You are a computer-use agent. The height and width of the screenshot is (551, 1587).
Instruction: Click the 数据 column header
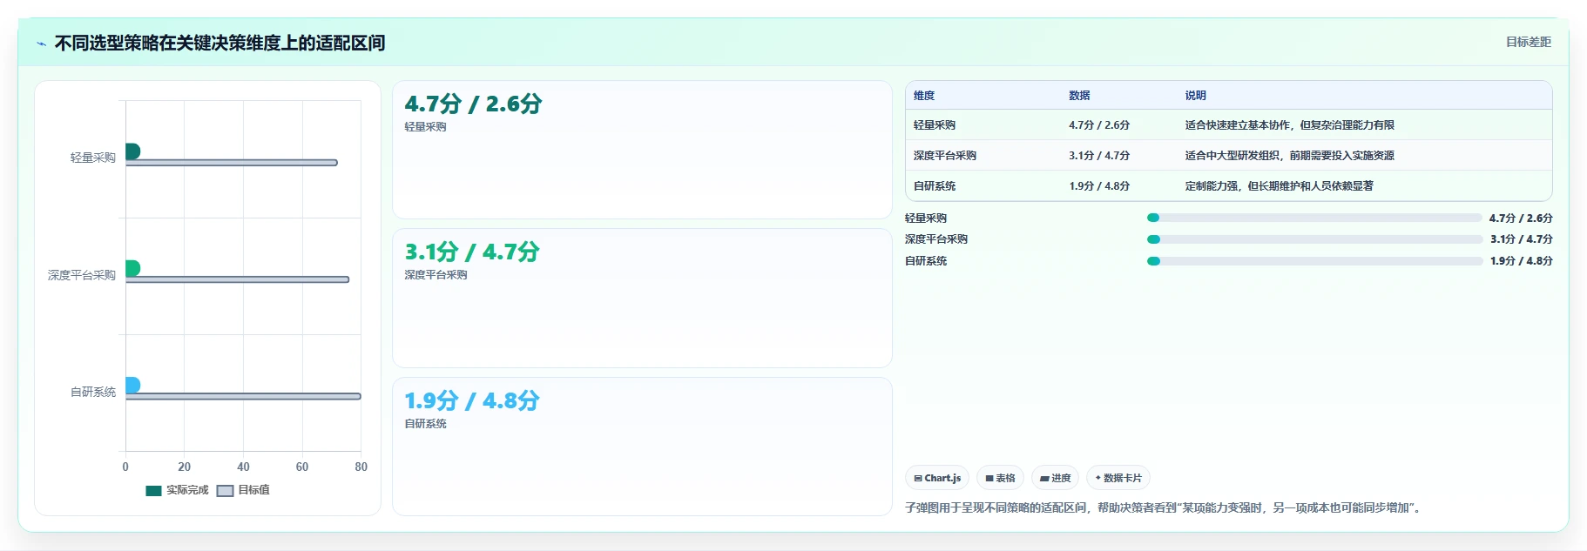pyautogui.click(x=1079, y=96)
